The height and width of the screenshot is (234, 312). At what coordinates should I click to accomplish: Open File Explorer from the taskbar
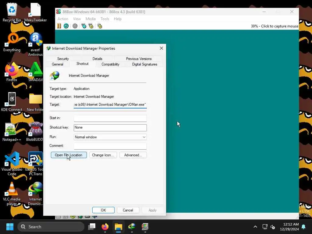[x=119, y=227]
